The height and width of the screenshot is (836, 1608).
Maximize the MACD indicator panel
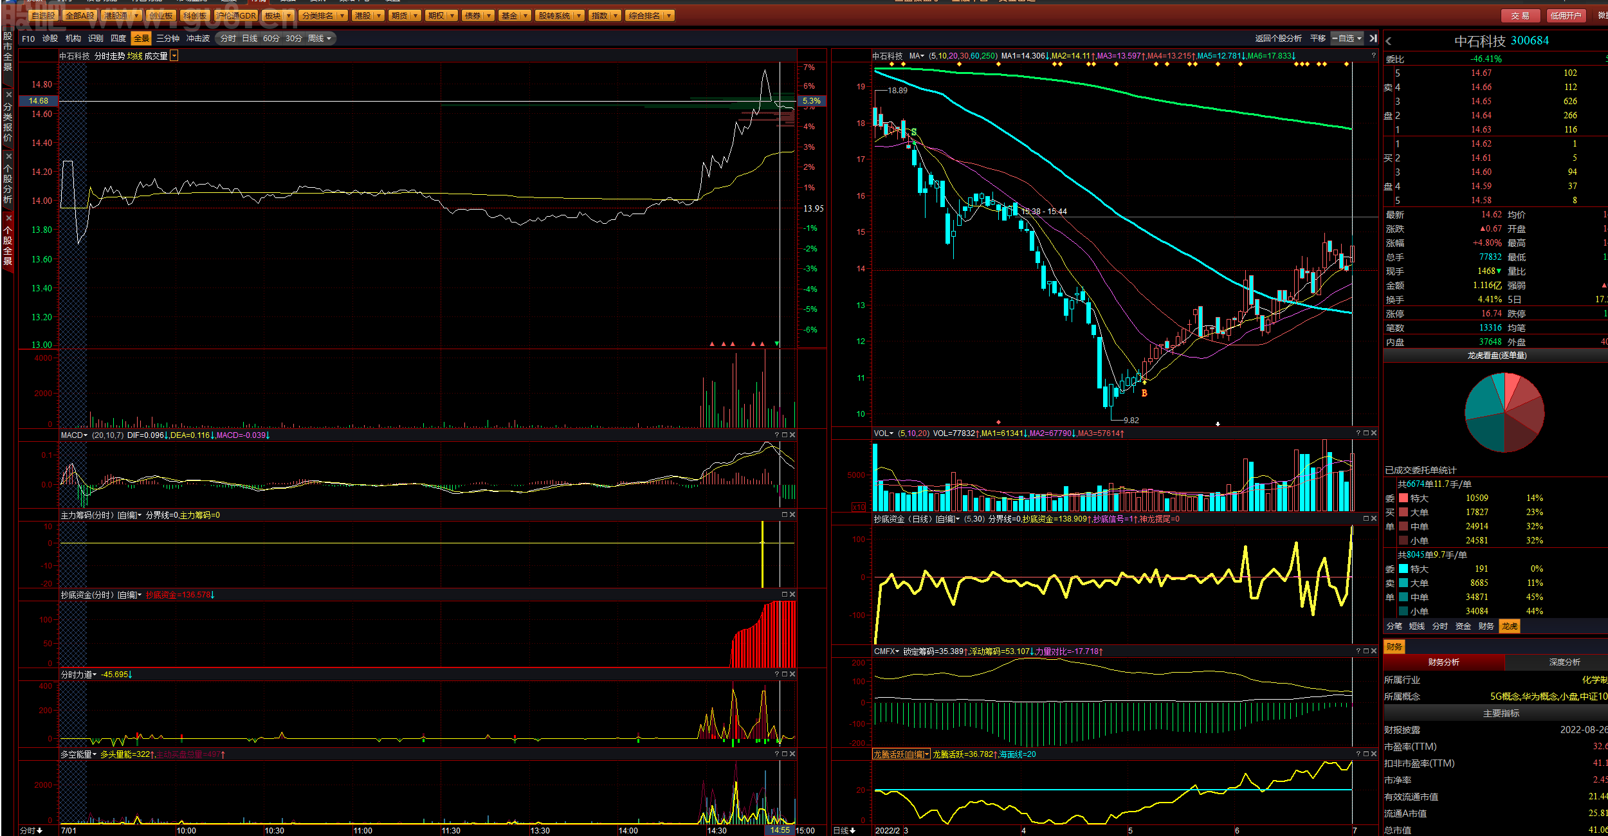[x=785, y=435]
